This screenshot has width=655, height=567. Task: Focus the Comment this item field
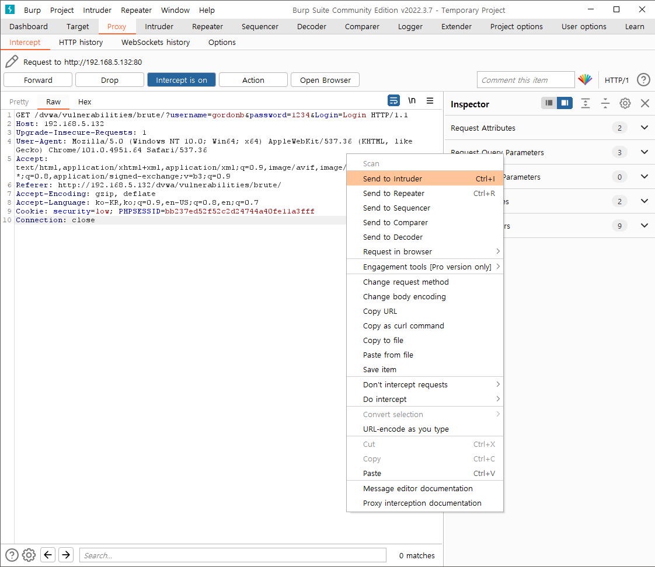point(525,80)
